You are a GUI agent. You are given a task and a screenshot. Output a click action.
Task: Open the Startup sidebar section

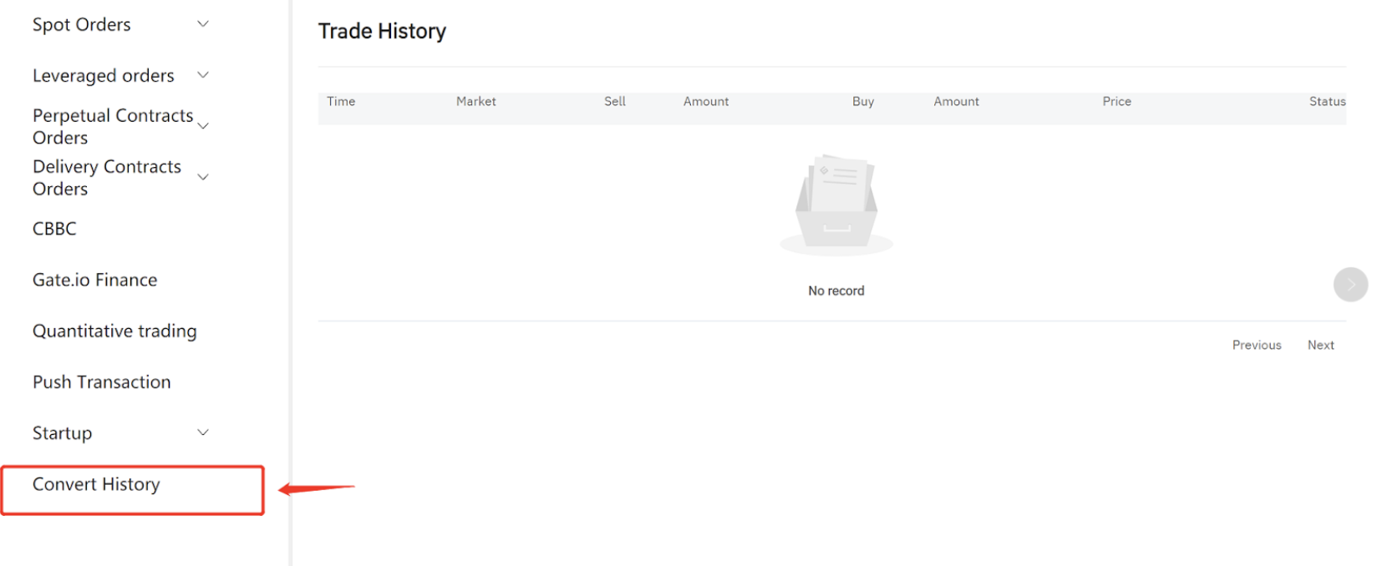tap(63, 433)
